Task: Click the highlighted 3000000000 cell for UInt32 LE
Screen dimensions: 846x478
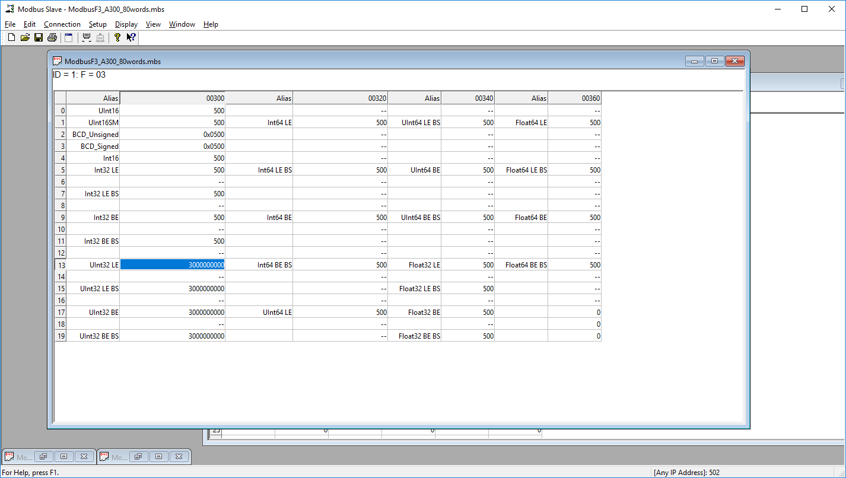Action: click(173, 265)
